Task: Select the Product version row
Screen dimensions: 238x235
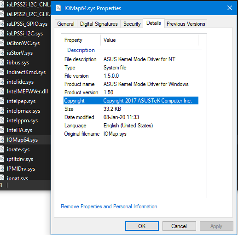Action: pyautogui.click(x=131, y=92)
